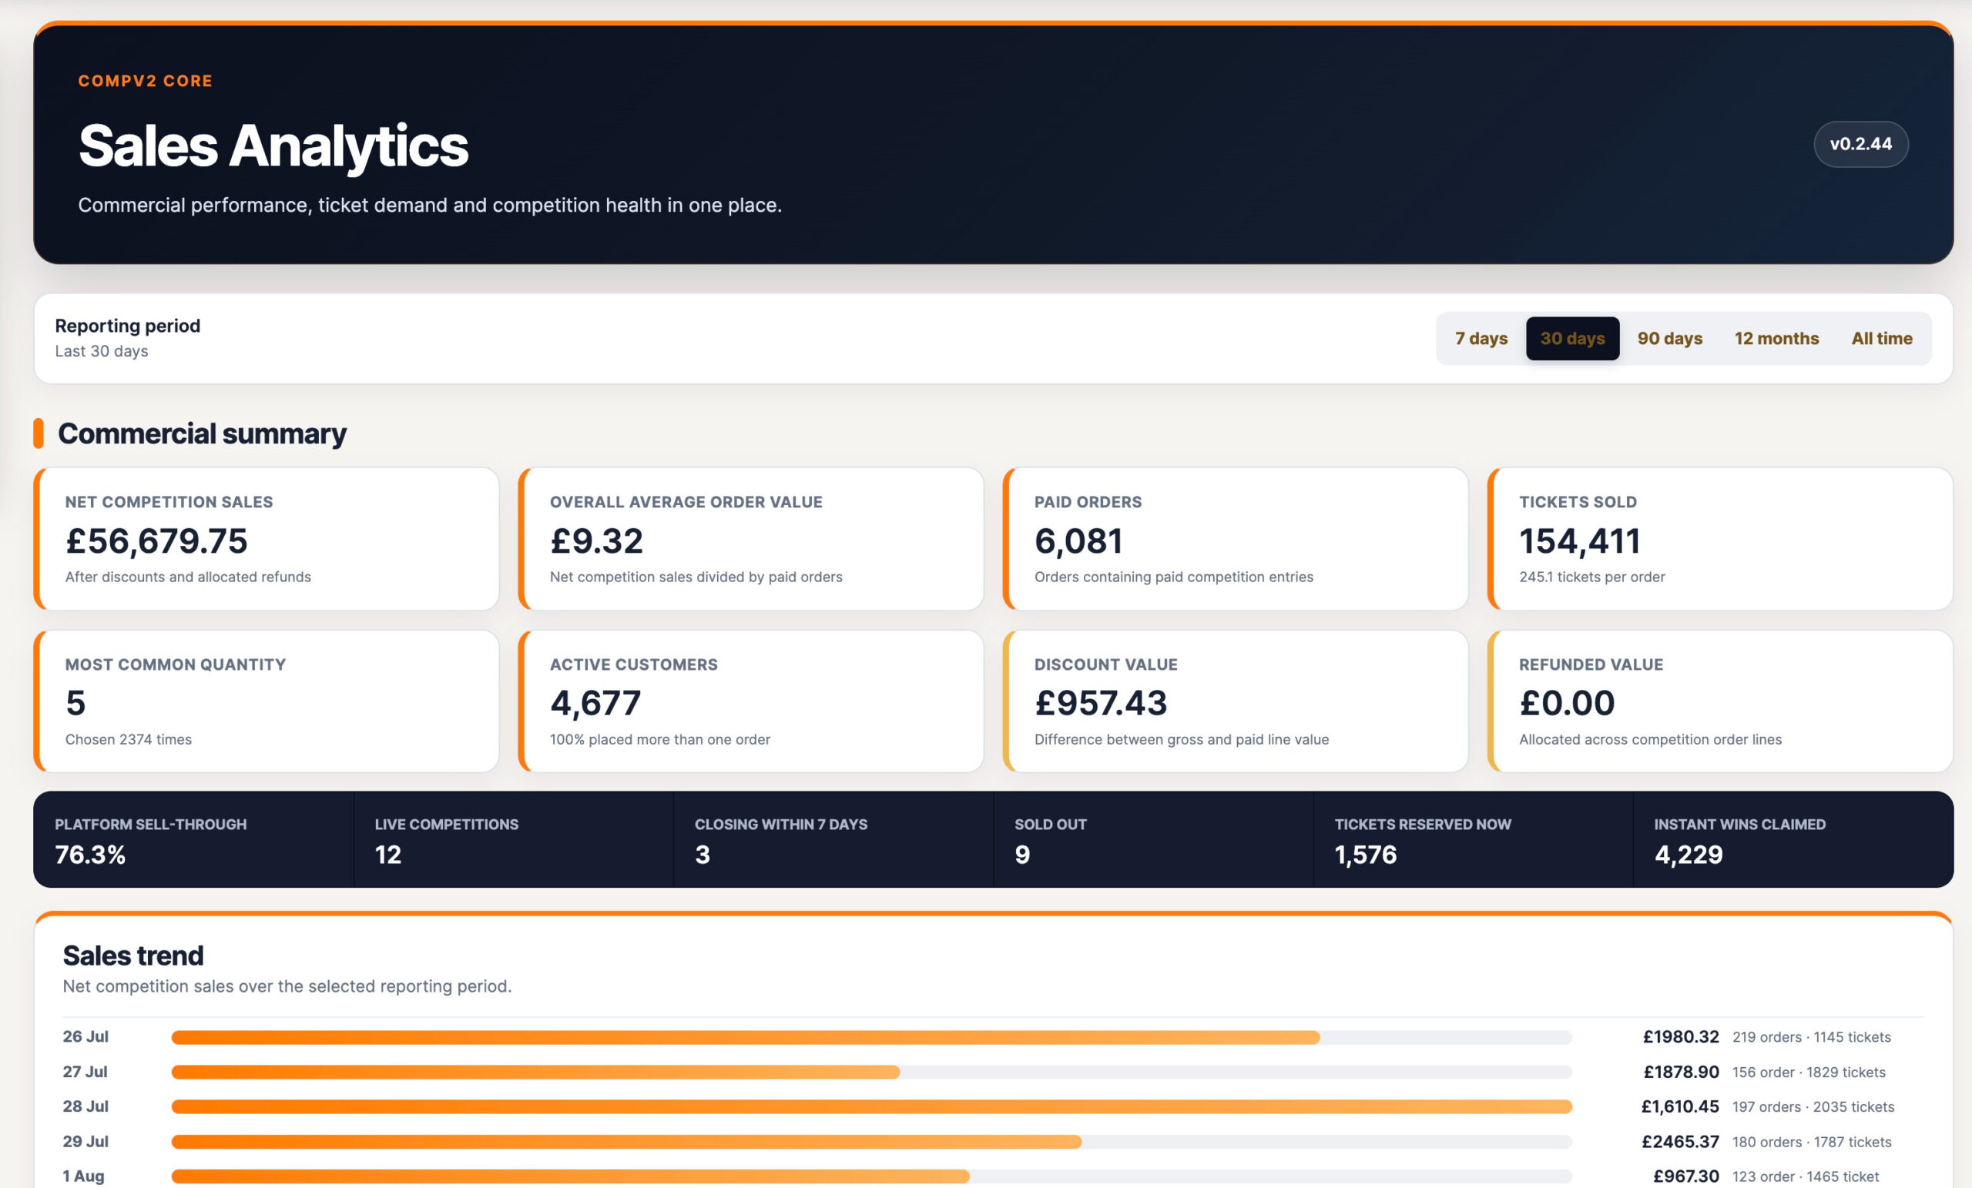This screenshot has width=1972, height=1188.
Task: Click the £1,610.45 value for 28 Jul
Action: point(1680,1106)
